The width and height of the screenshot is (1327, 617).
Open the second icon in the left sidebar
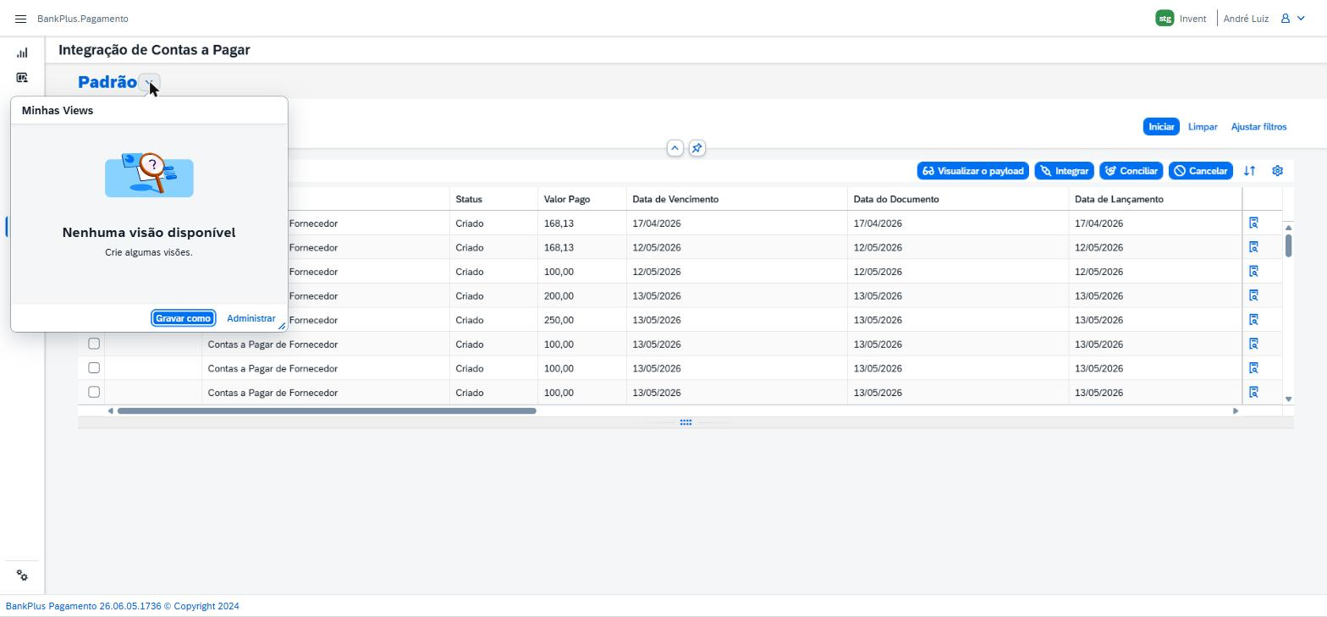pyautogui.click(x=22, y=78)
